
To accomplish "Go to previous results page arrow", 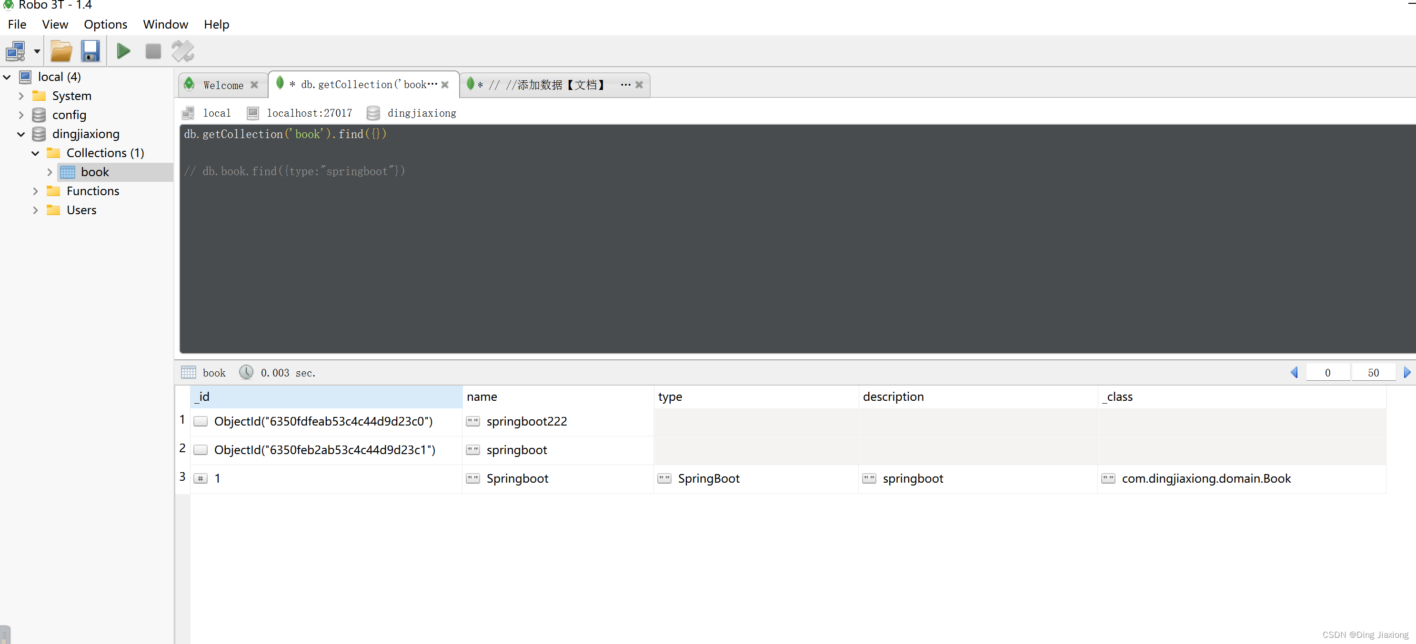I will 1295,373.
